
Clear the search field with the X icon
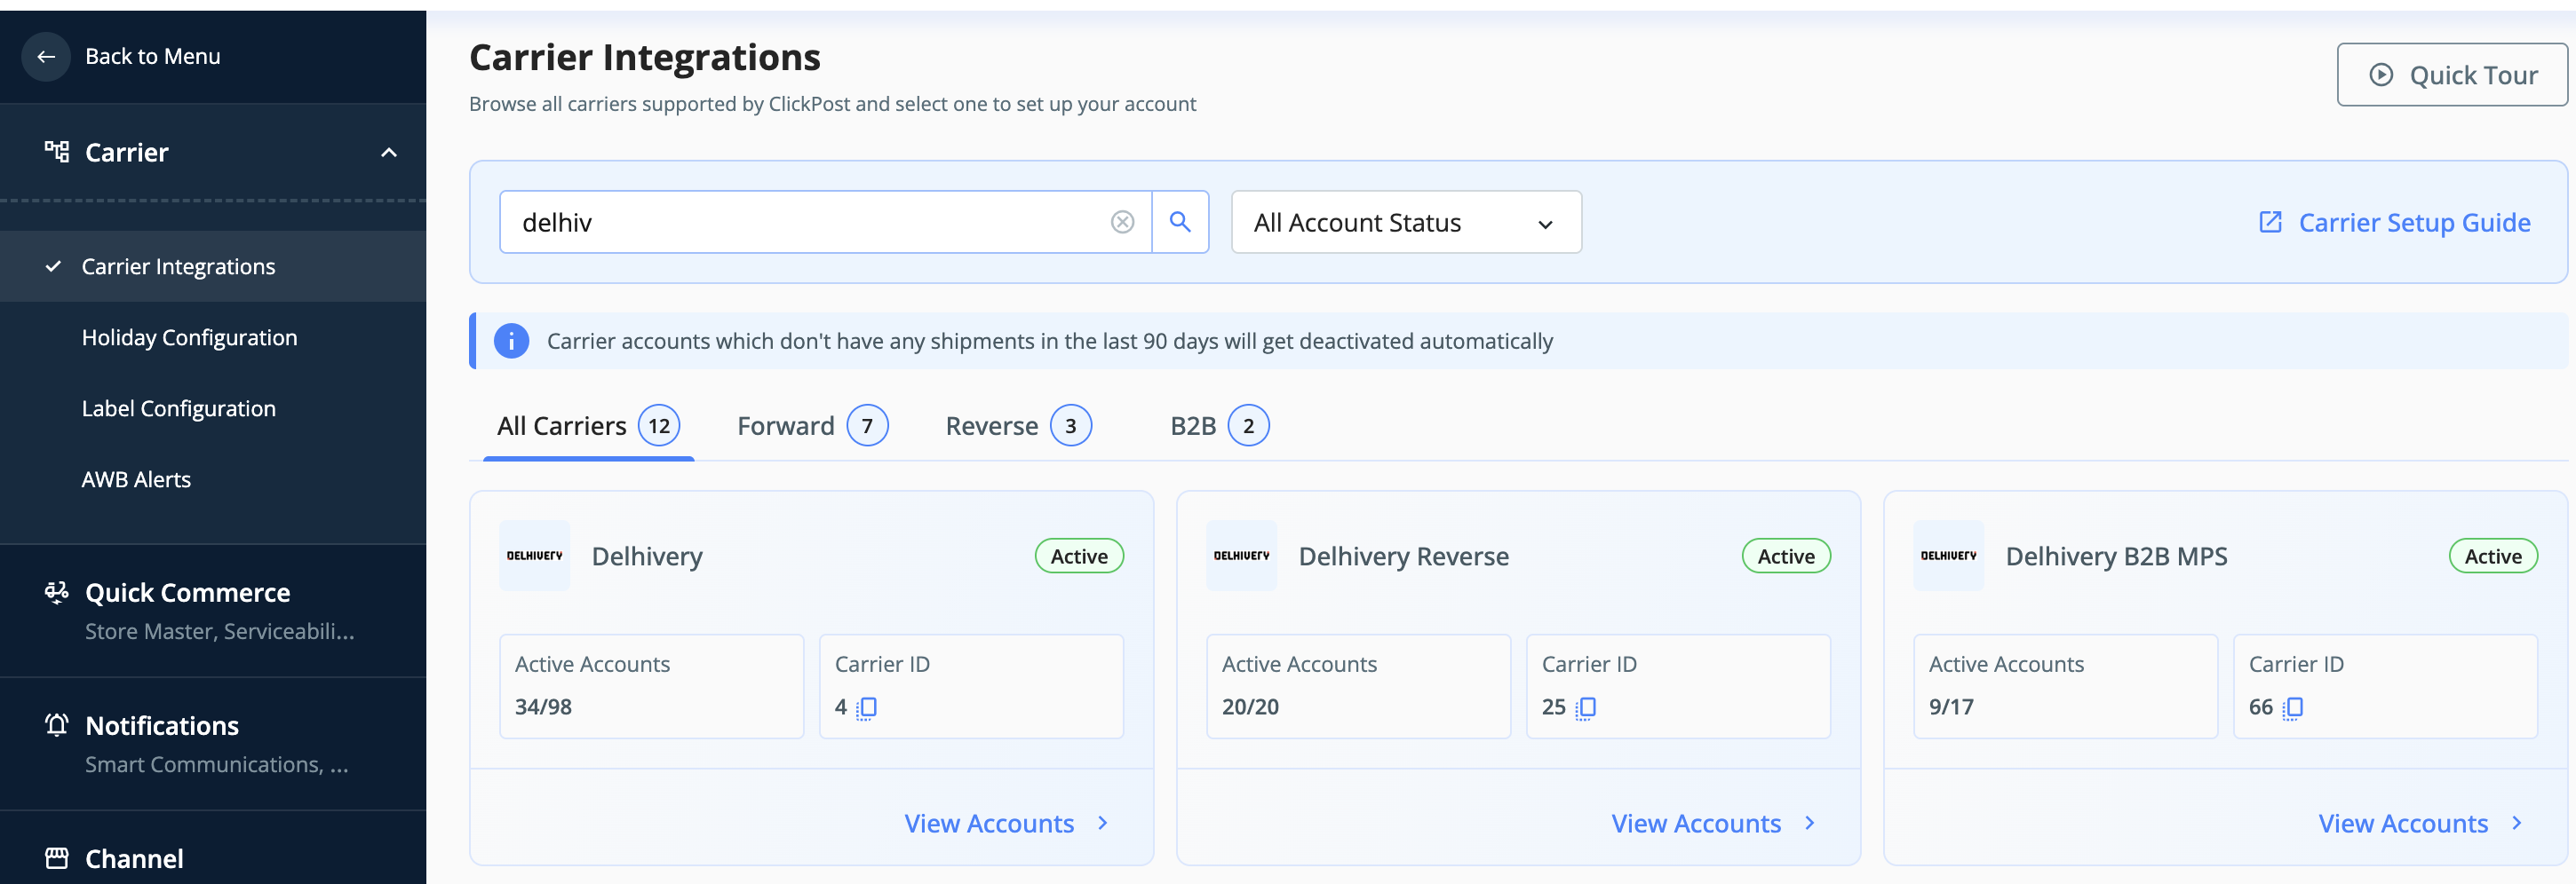click(x=1122, y=222)
